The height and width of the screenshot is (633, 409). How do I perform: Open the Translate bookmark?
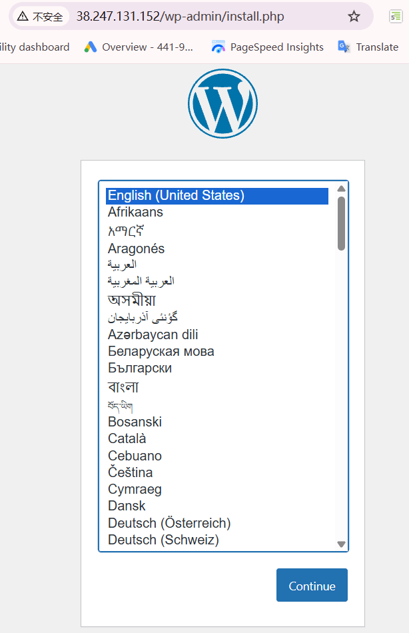[x=368, y=47]
